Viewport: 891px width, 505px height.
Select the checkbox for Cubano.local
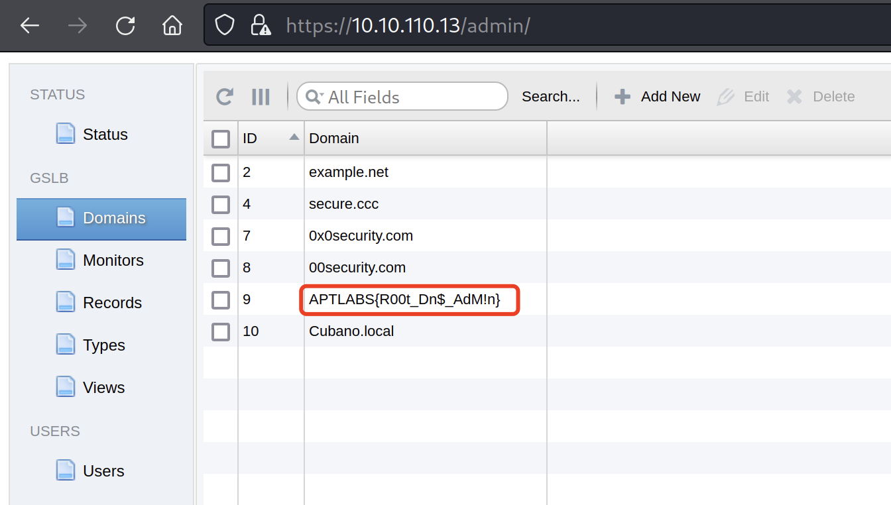[221, 331]
